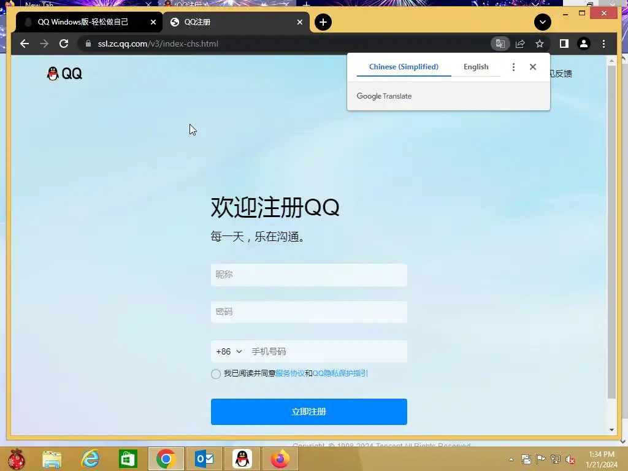628x471 pixels.
Task: Open the network tray icon
Action: 556,459
